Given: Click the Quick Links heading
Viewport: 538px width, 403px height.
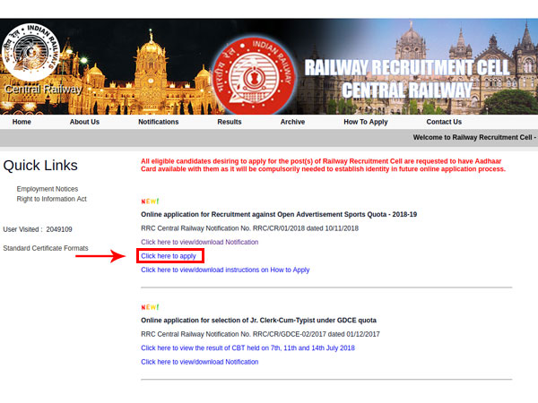Looking at the screenshot, I should click(x=40, y=166).
